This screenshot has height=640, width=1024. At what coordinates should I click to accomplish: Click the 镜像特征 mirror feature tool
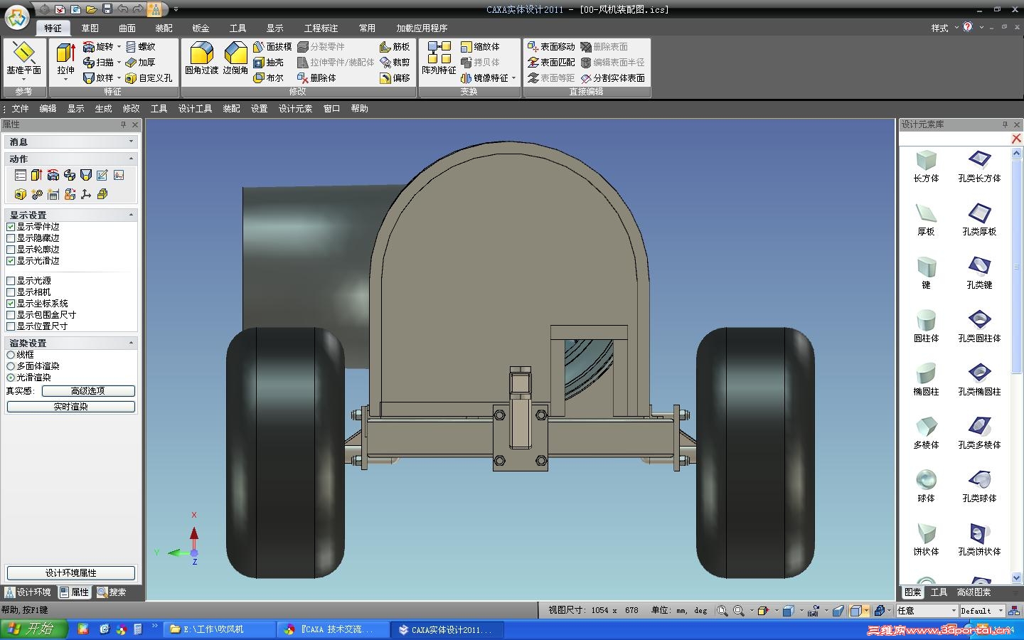click(485, 78)
